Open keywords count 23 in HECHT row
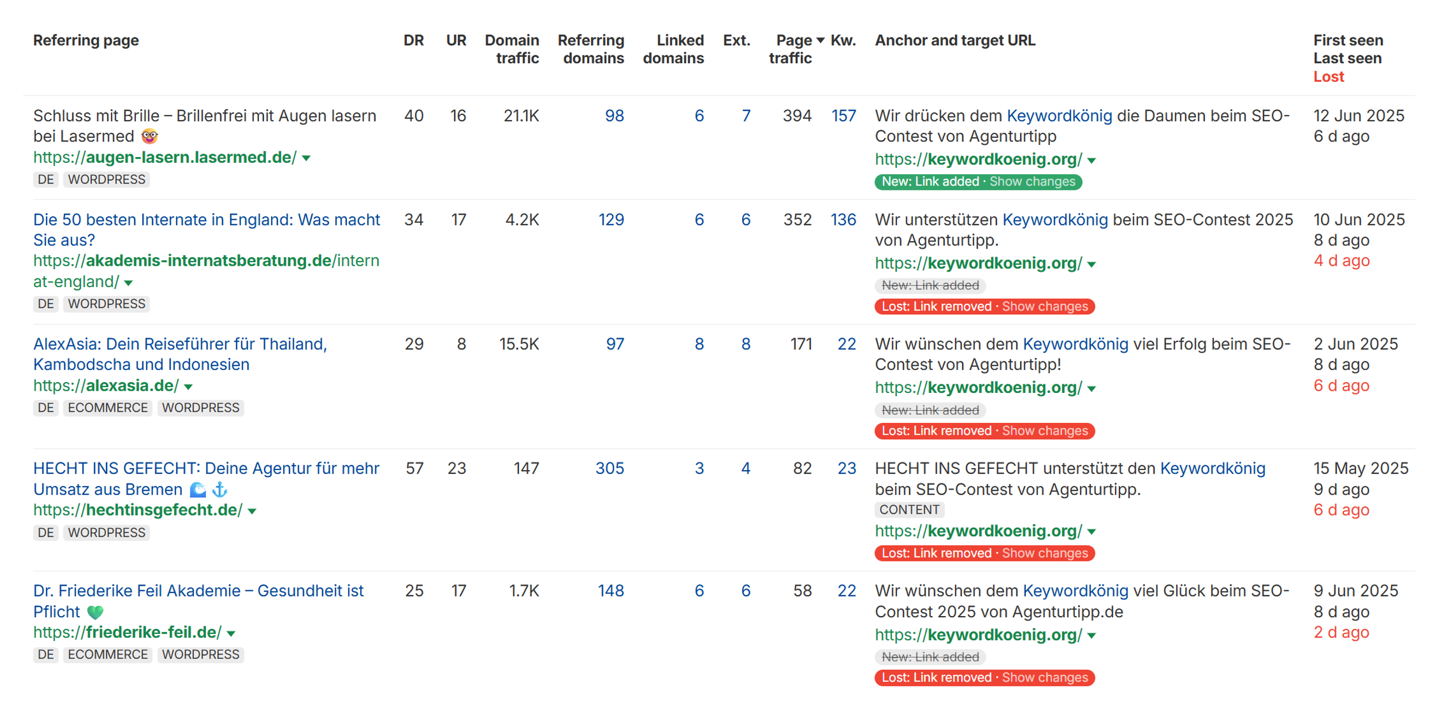This screenshot has height=703, width=1436. point(846,468)
